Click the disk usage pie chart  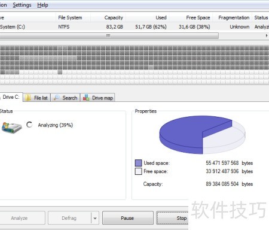coord(202,135)
